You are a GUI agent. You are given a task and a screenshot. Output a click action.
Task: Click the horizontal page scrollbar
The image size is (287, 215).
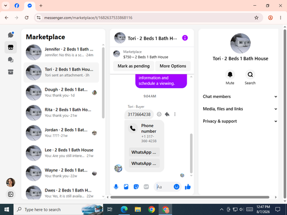point(190,197)
